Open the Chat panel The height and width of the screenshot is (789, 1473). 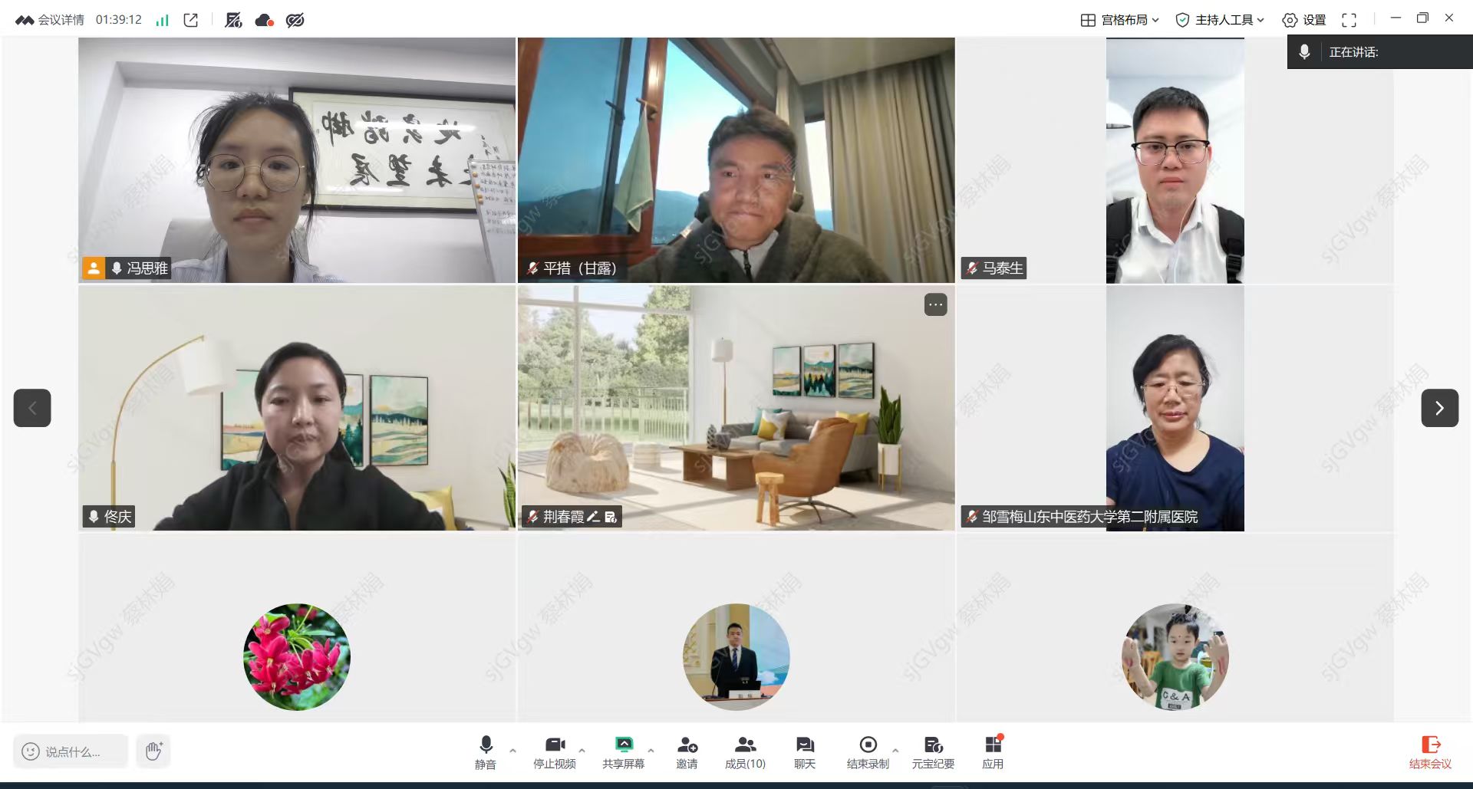(804, 751)
